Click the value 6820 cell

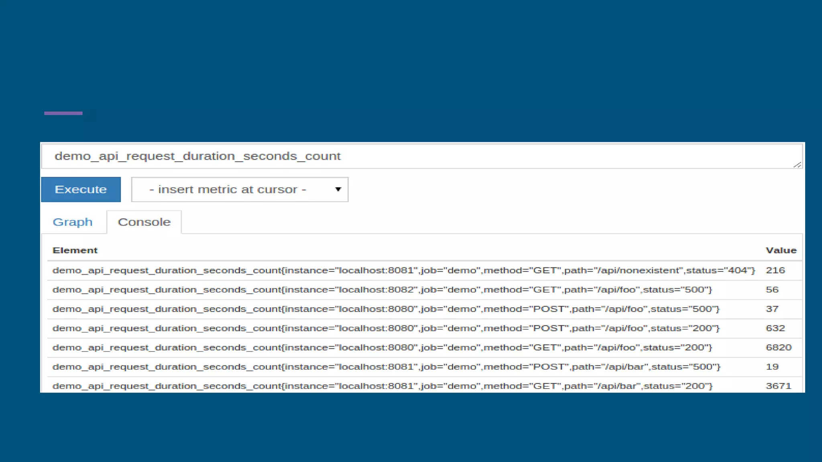pos(778,347)
